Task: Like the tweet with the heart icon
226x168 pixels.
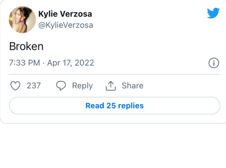Action: (15, 86)
